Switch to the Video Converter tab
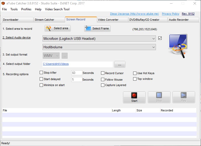 point(113,20)
